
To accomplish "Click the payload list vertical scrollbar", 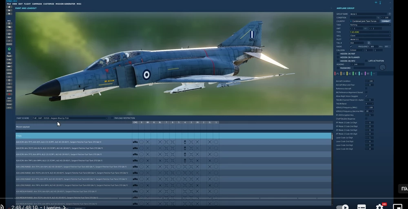I will (332, 137).
